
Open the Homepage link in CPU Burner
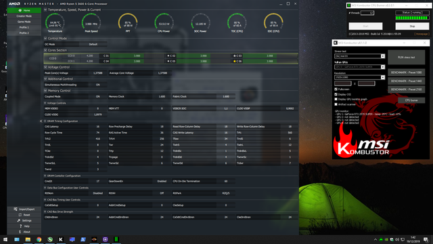[x=421, y=34]
